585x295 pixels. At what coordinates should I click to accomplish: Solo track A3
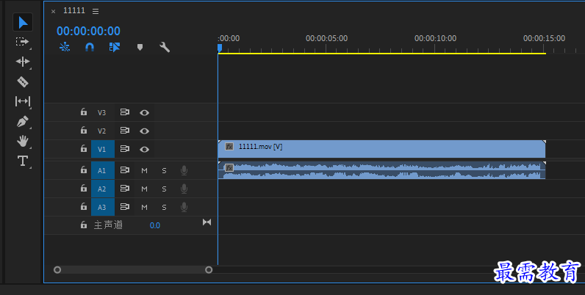(164, 207)
